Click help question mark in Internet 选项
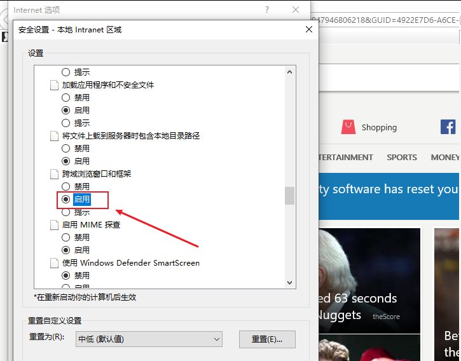 [x=266, y=10]
